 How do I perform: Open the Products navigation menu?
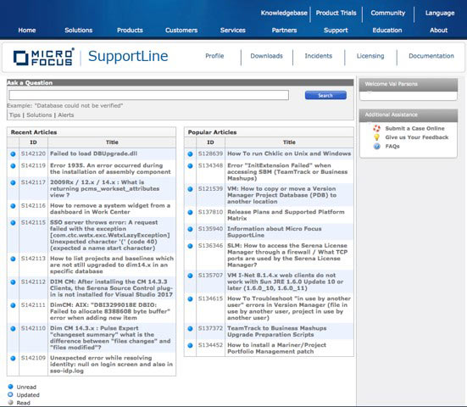point(130,30)
